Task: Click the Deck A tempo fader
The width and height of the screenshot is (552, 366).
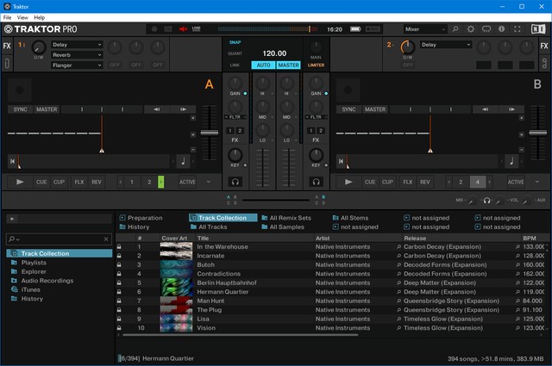Action: point(209,132)
